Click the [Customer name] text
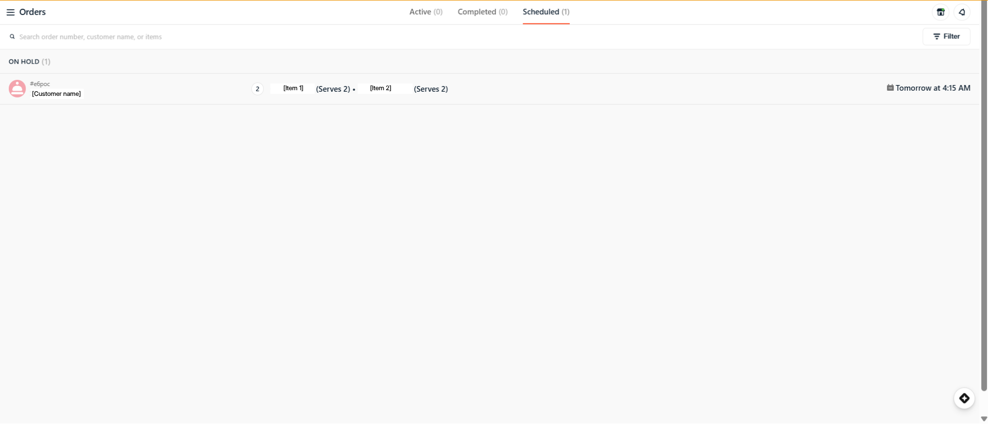The height and width of the screenshot is (424, 988). tap(57, 94)
